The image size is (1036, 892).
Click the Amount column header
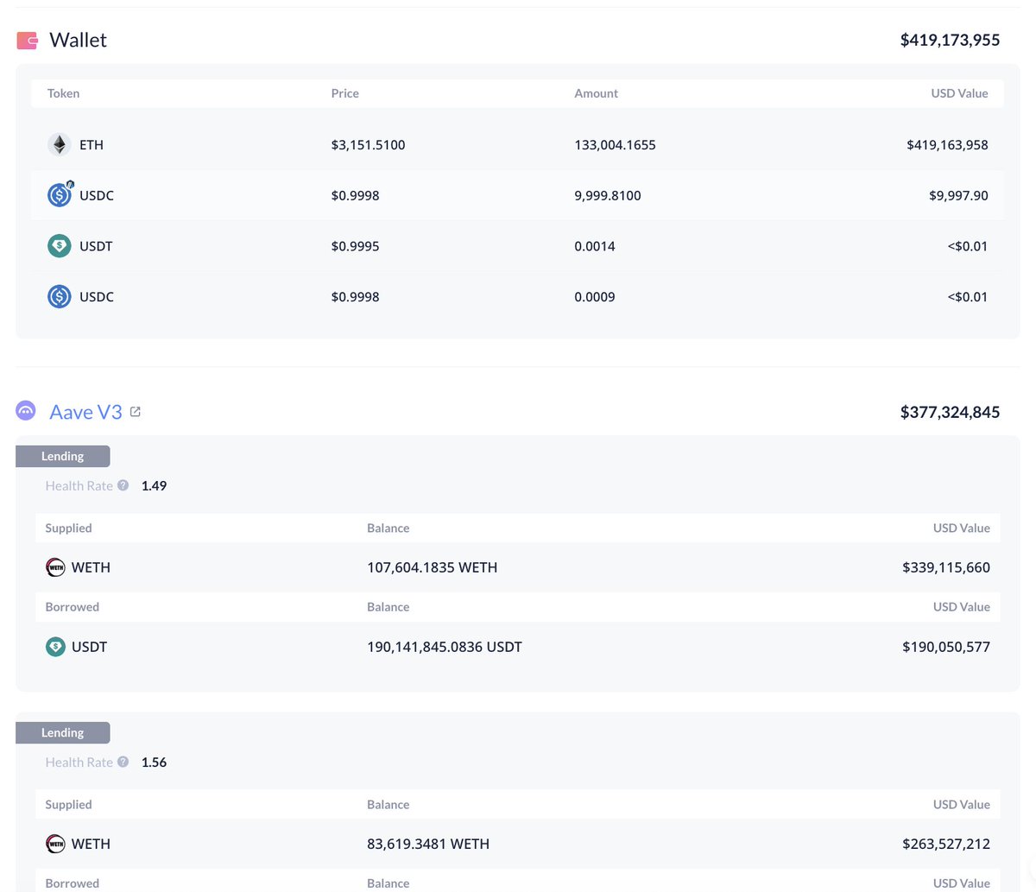point(596,93)
